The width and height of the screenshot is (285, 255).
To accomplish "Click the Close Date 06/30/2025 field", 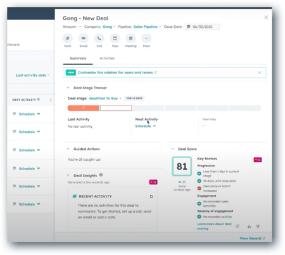I will 202,27.
